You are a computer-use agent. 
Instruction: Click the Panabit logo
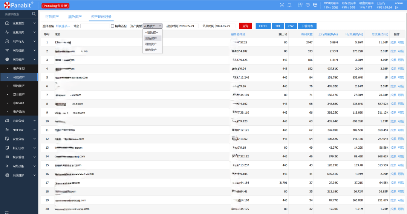pyautogui.click(x=18, y=5)
